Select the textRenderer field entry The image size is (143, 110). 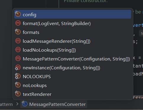[x=73, y=94]
